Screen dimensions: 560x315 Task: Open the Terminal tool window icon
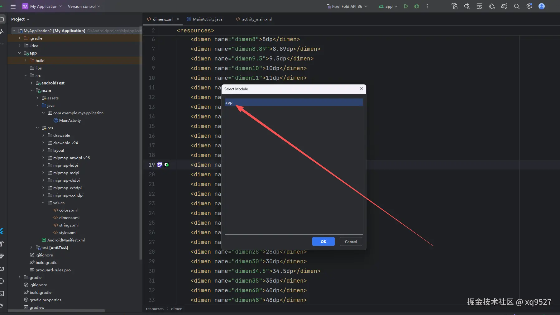pyautogui.click(x=2, y=294)
